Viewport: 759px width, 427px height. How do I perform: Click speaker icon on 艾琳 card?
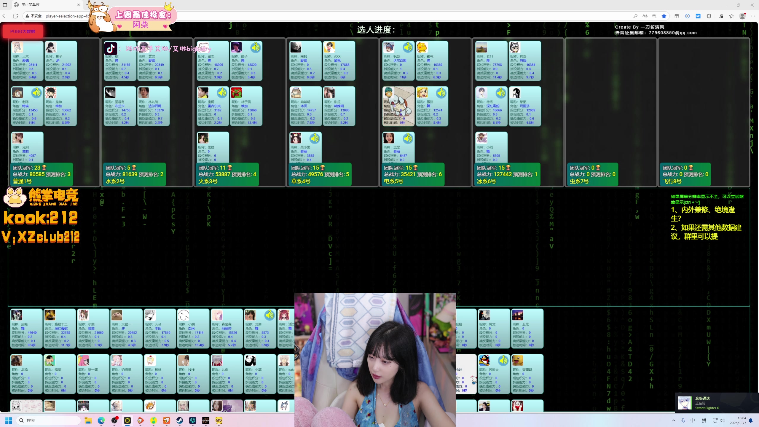coord(269,315)
